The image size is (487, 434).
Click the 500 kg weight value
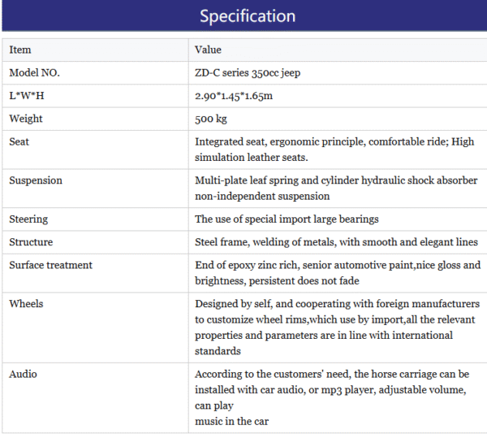(x=211, y=119)
